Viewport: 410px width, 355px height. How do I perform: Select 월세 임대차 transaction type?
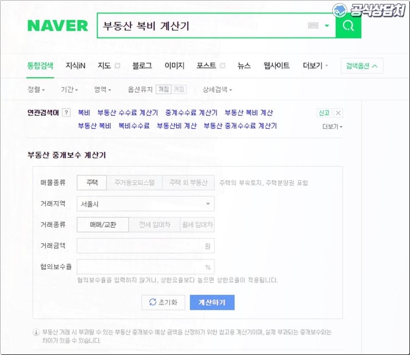(197, 225)
